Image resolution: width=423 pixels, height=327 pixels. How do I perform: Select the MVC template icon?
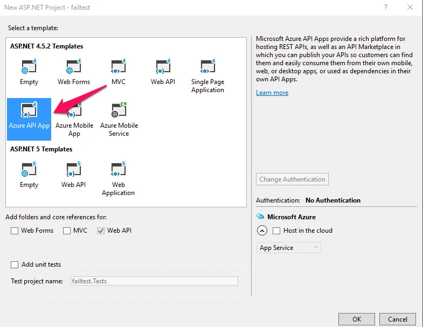[x=119, y=66]
